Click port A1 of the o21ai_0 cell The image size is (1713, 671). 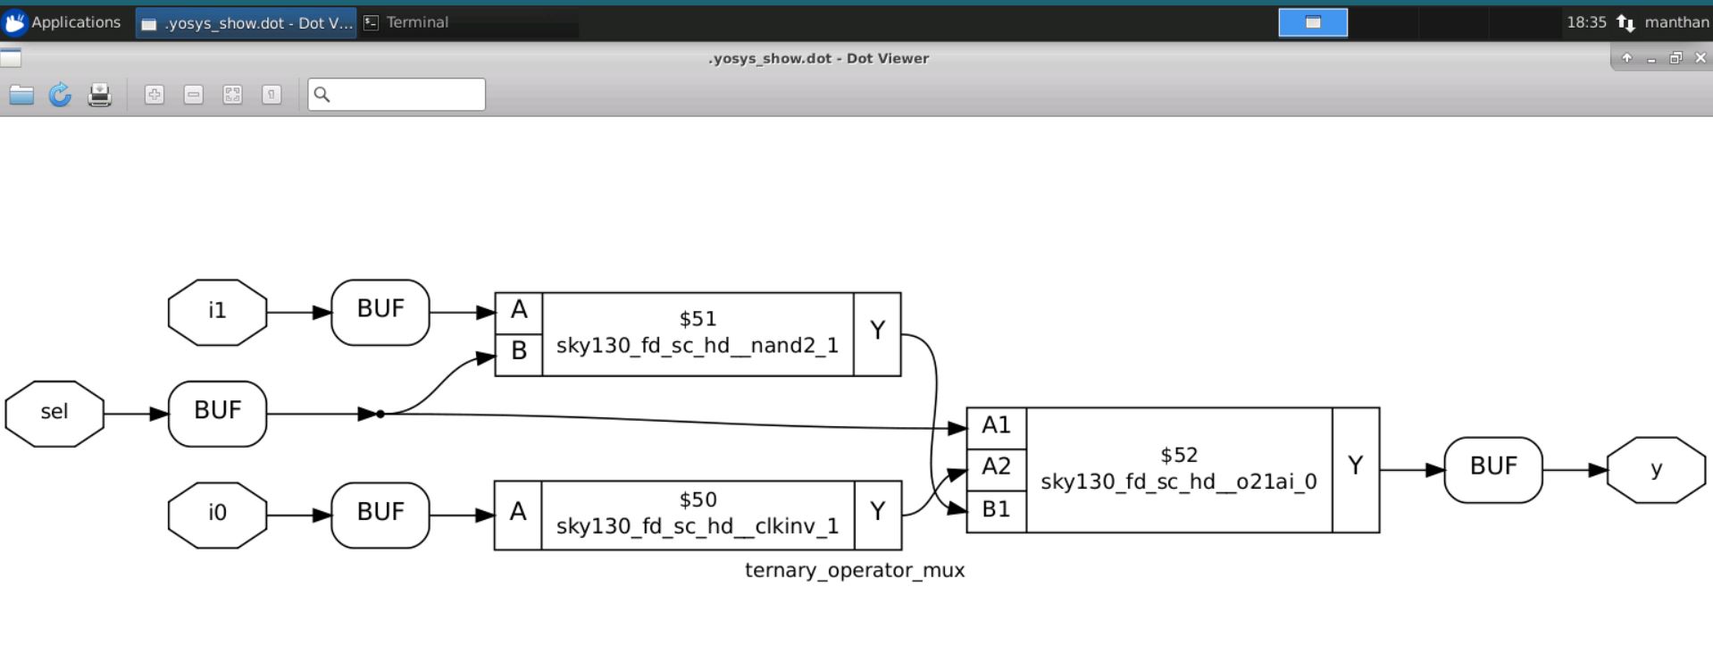(x=997, y=429)
